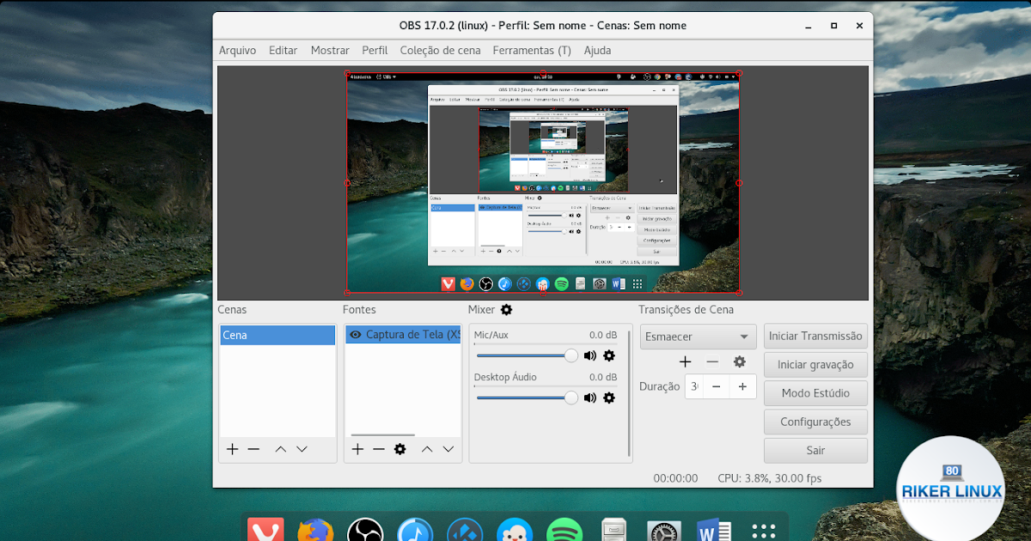This screenshot has width=1031, height=541.
Task: Open the Ferramentas (T) menu
Action: (x=531, y=51)
